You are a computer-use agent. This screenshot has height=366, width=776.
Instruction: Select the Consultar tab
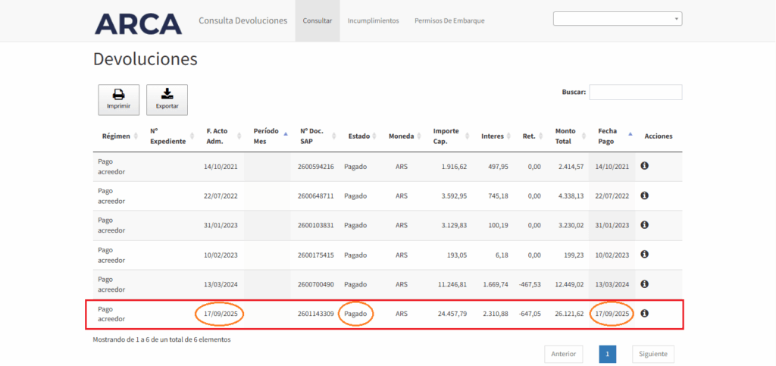pyautogui.click(x=318, y=21)
